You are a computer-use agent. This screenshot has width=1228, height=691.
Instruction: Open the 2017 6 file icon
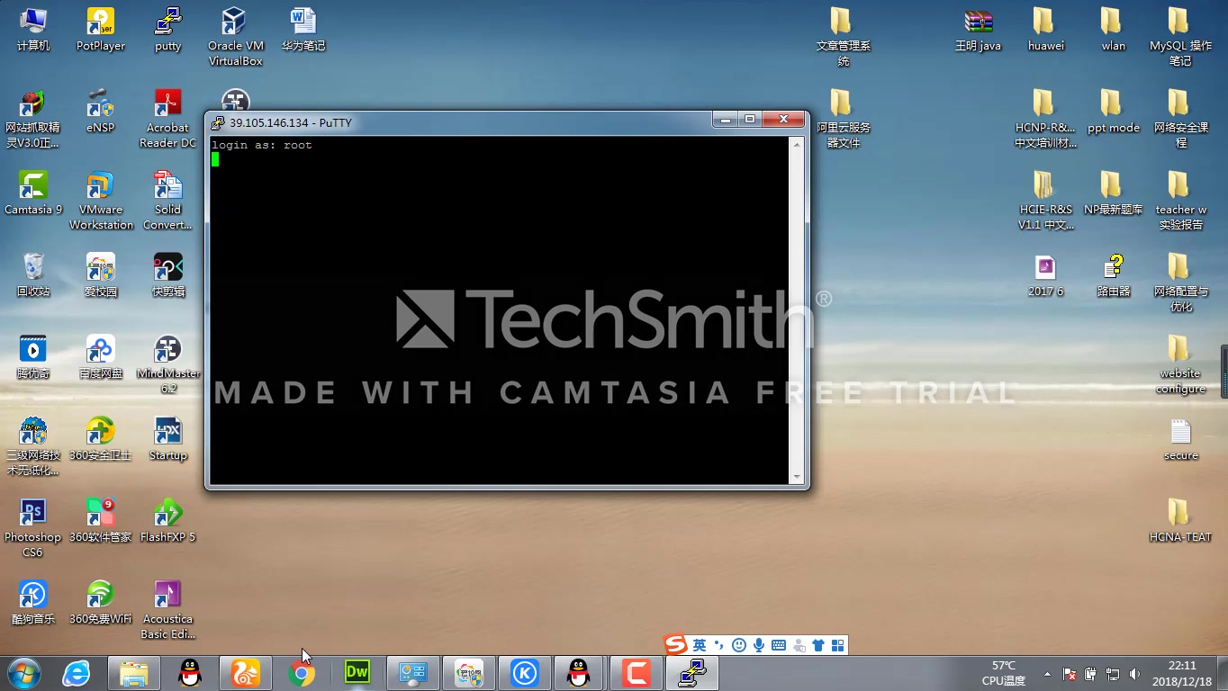click(x=1045, y=274)
